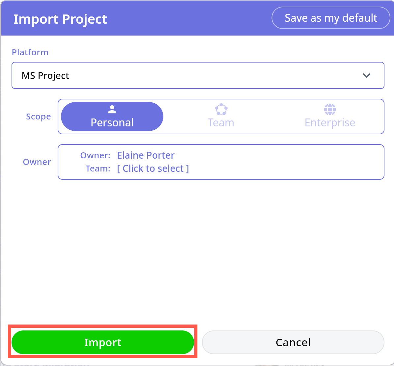The image size is (394, 366).
Task: Choose the Enterprise scope label
Action: pyautogui.click(x=330, y=122)
